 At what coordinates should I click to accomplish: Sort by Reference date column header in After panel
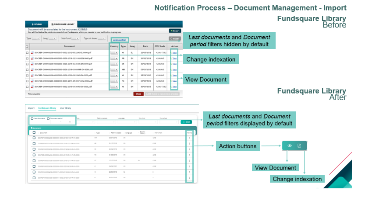(x=116, y=133)
